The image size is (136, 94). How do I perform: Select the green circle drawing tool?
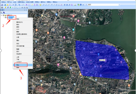point(15,8)
